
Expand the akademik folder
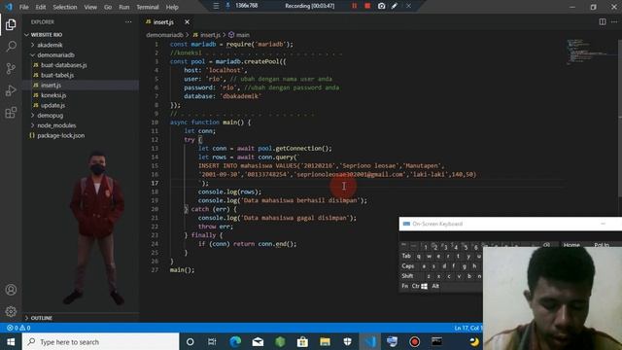pos(50,46)
